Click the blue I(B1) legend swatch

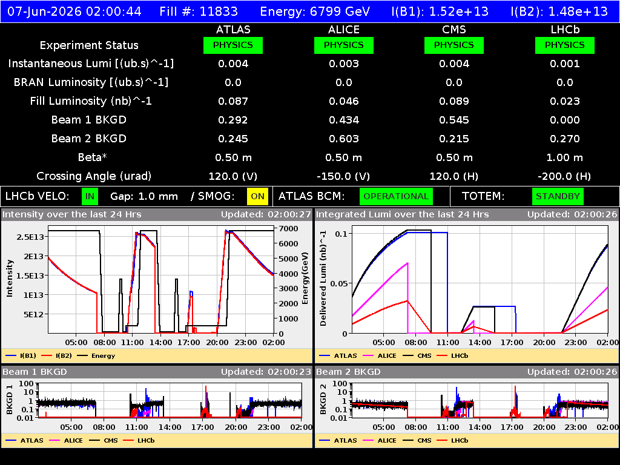coord(11,356)
